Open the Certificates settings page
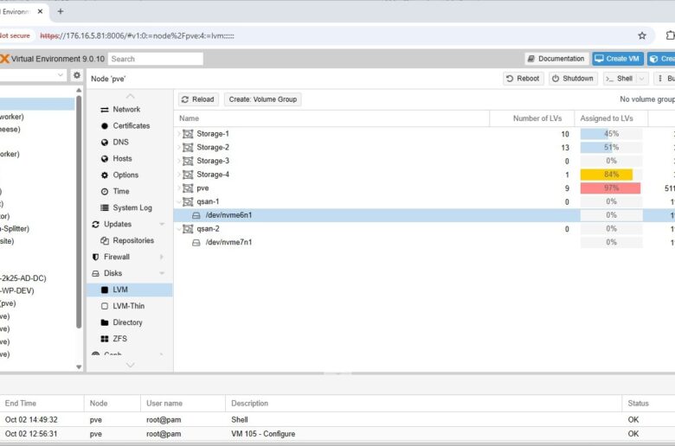This screenshot has width=675, height=446. (x=130, y=125)
